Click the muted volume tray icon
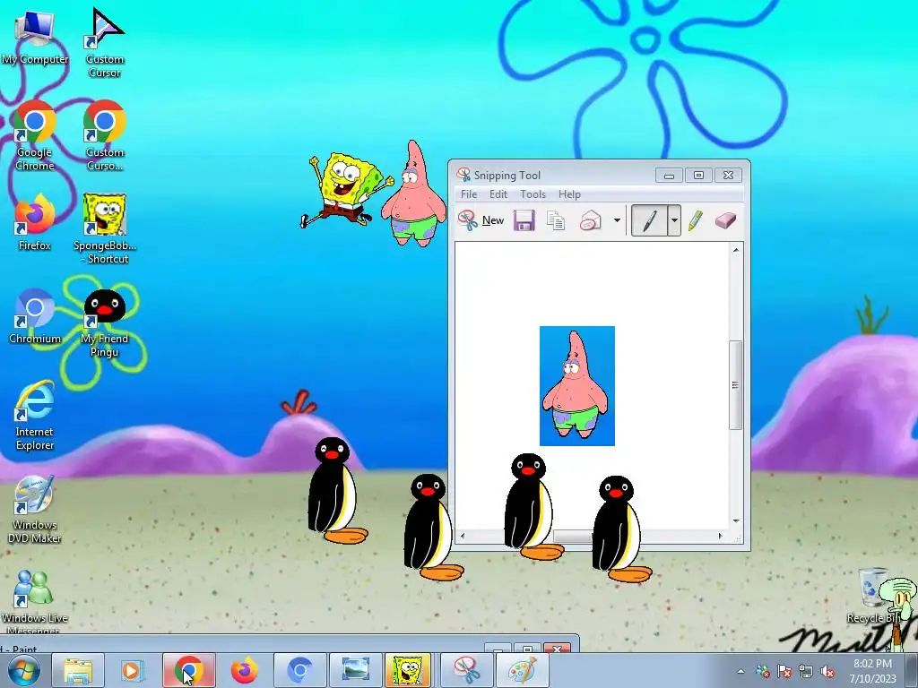 (x=827, y=671)
